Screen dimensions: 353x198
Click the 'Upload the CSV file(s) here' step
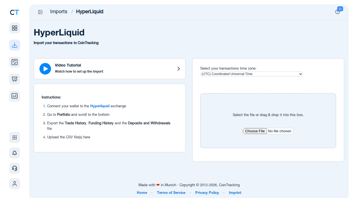pyautogui.click(x=69, y=137)
